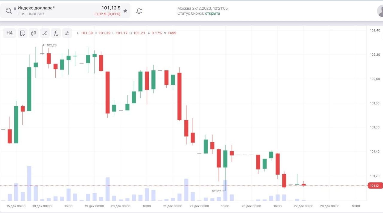Click the Индекс доллара instrument name

coord(36,8)
